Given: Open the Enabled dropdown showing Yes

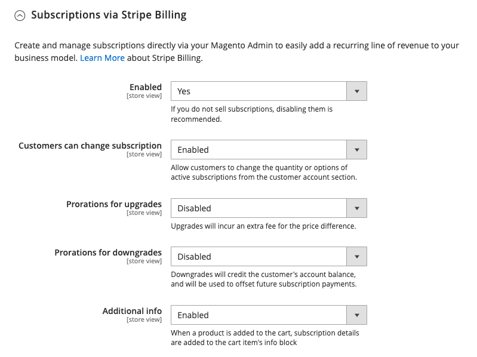Looking at the screenshot, I should [x=269, y=91].
